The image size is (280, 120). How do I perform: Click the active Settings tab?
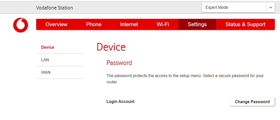[x=197, y=24]
